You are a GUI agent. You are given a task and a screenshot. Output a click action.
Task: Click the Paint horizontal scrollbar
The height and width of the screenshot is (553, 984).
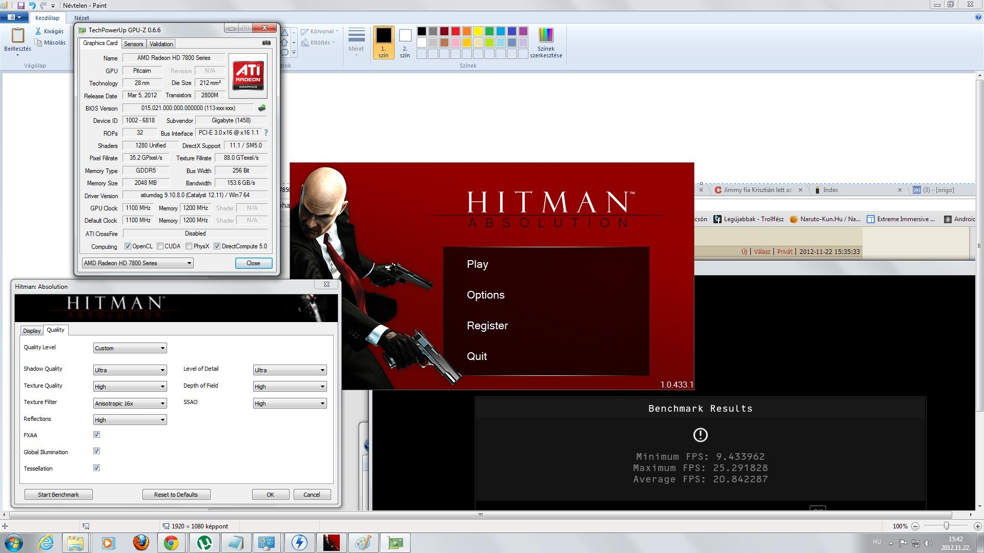(x=480, y=515)
